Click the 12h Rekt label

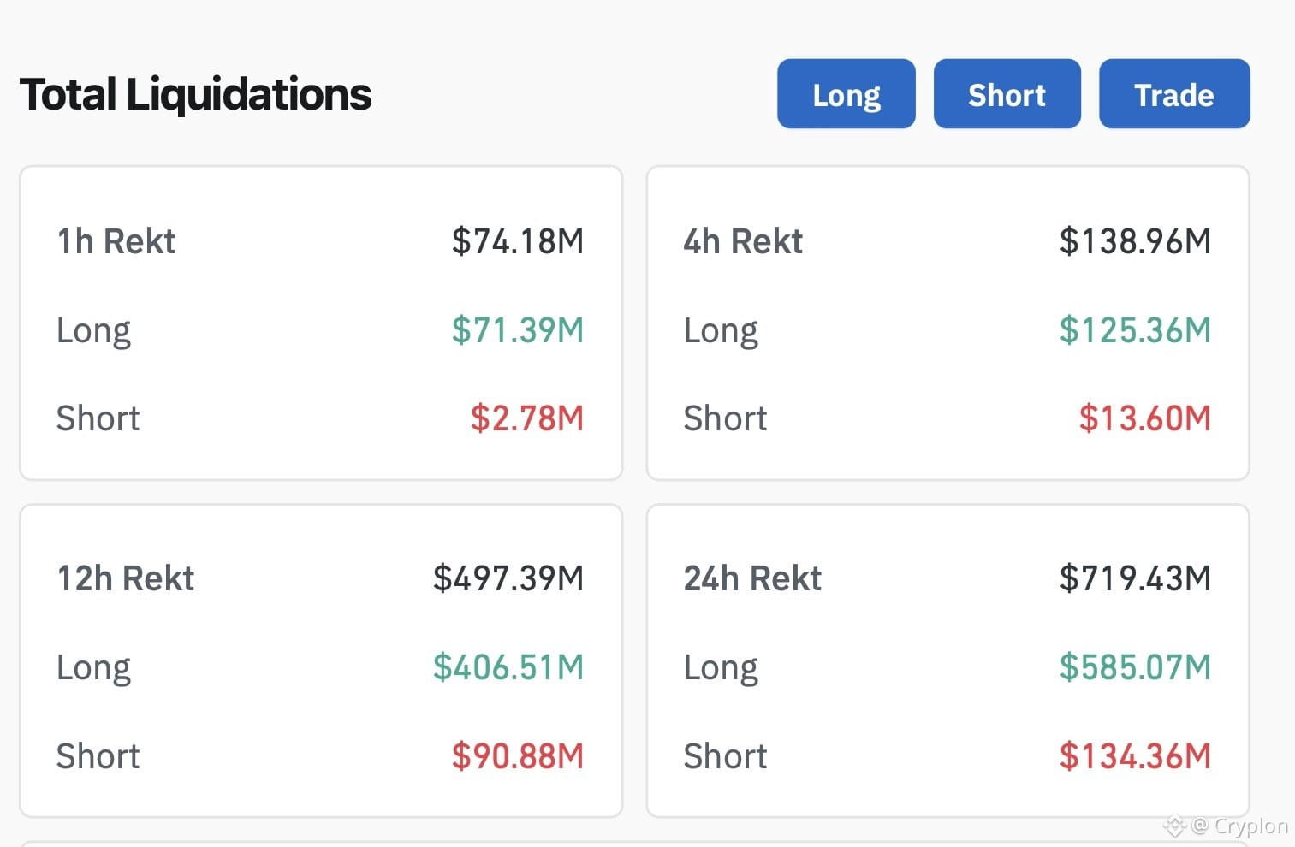(x=125, y=578)
